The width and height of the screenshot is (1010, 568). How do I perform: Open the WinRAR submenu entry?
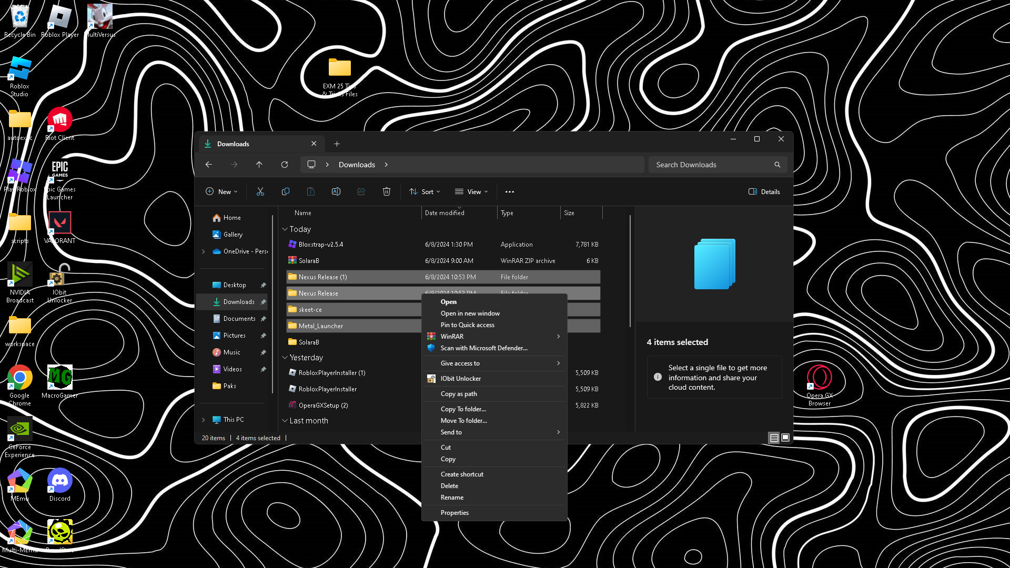[452, 337]
